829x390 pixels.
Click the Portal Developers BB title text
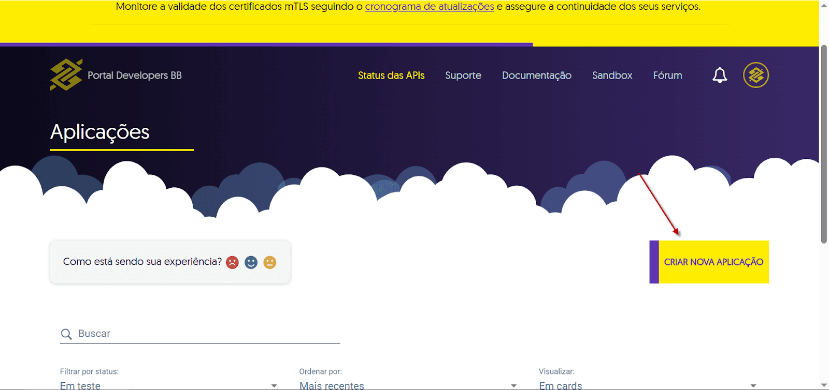(135, 76)
